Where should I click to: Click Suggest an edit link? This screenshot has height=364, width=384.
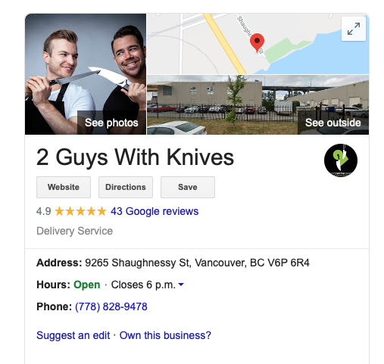pos(73,335)
